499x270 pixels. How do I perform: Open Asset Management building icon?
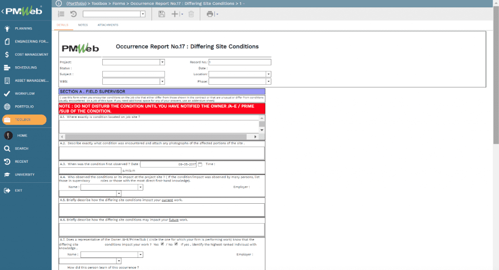[x=7, y=80]
